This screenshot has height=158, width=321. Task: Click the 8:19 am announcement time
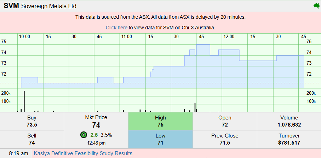16,153
